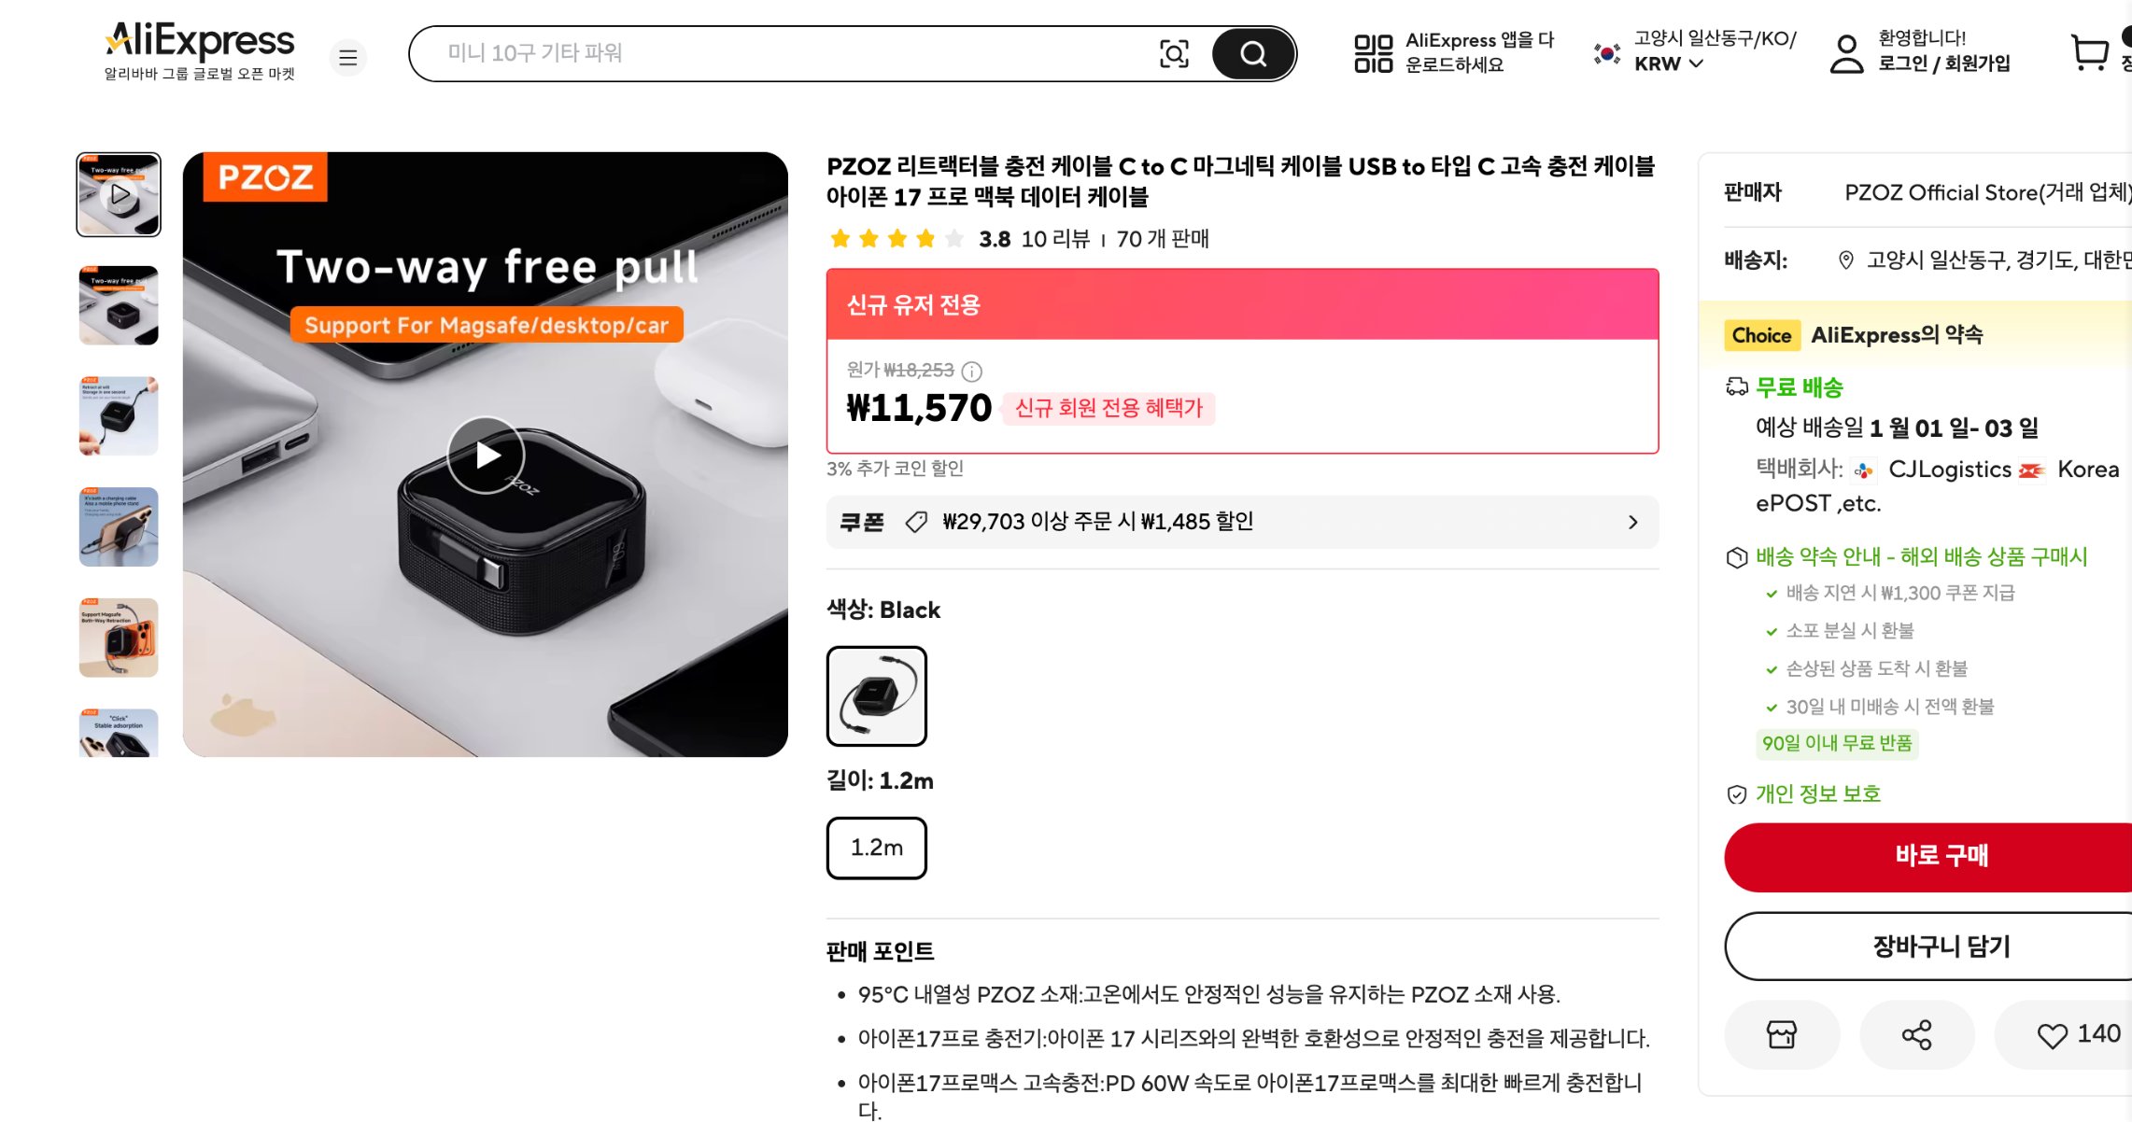Open the shopping cart
The height and width of the screenshot is (1122, 2132).
(x=2089, y=53)
